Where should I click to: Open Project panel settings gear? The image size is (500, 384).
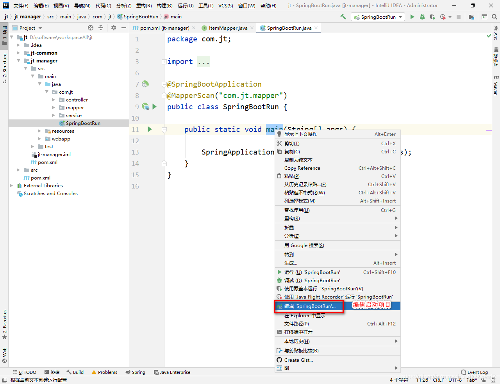click(x=114, y=28)
